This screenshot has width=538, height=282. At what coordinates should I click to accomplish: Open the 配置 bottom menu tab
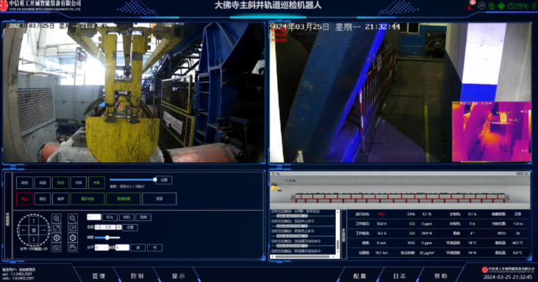pos(360,276)
